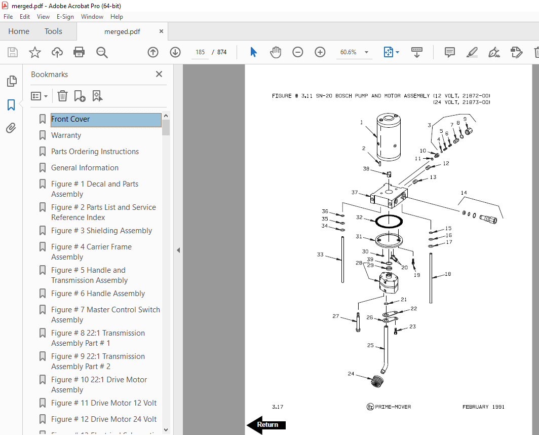Viewport: 539px width, 435px height.
Task: Choose the Selection arrow tool
Action: pos(253,52)
